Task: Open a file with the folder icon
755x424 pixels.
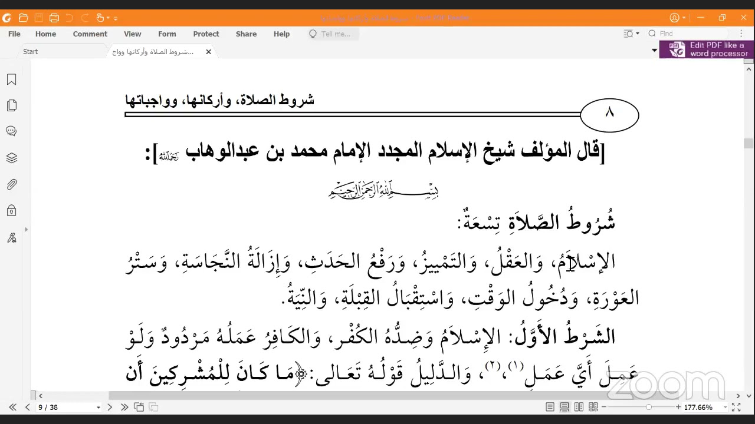Action: point(23,18)
